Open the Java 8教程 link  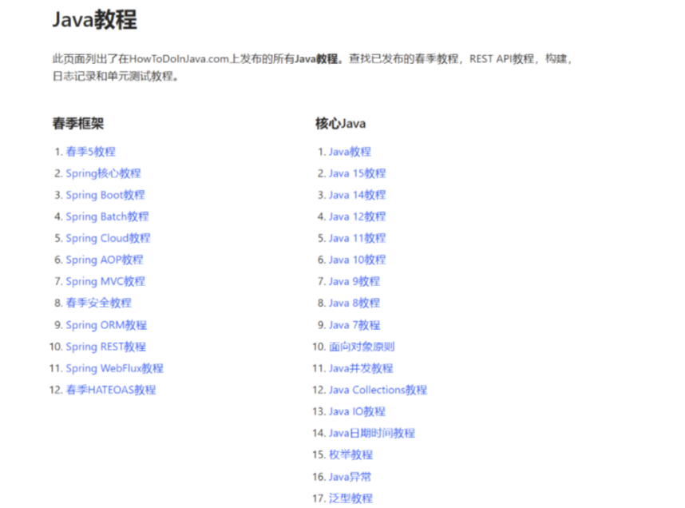354,303
